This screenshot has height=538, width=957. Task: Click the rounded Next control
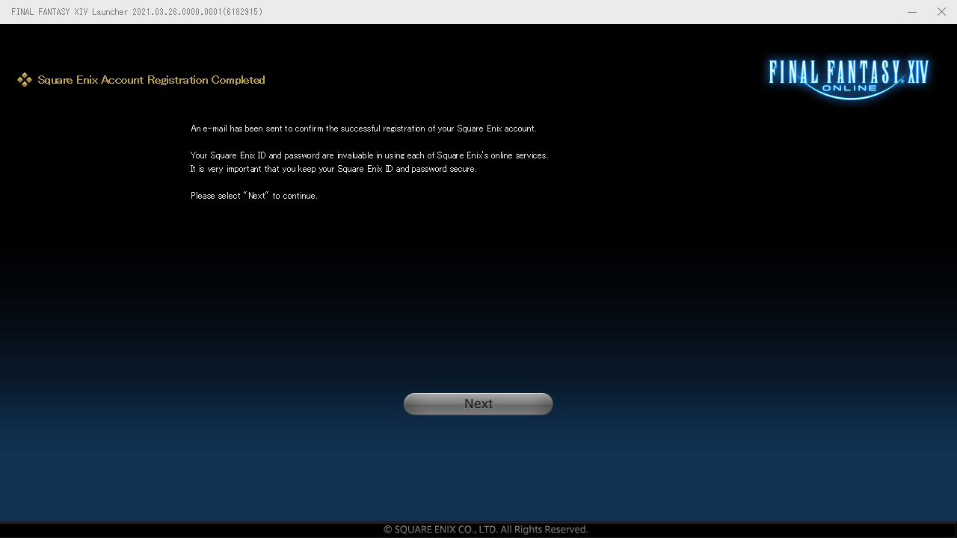pos(478,403)
